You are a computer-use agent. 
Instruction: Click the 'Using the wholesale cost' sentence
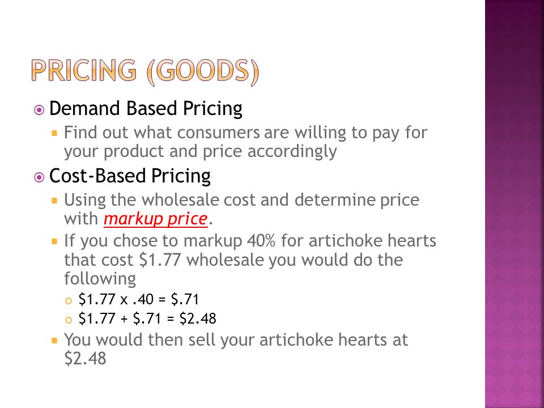[241, 209]
